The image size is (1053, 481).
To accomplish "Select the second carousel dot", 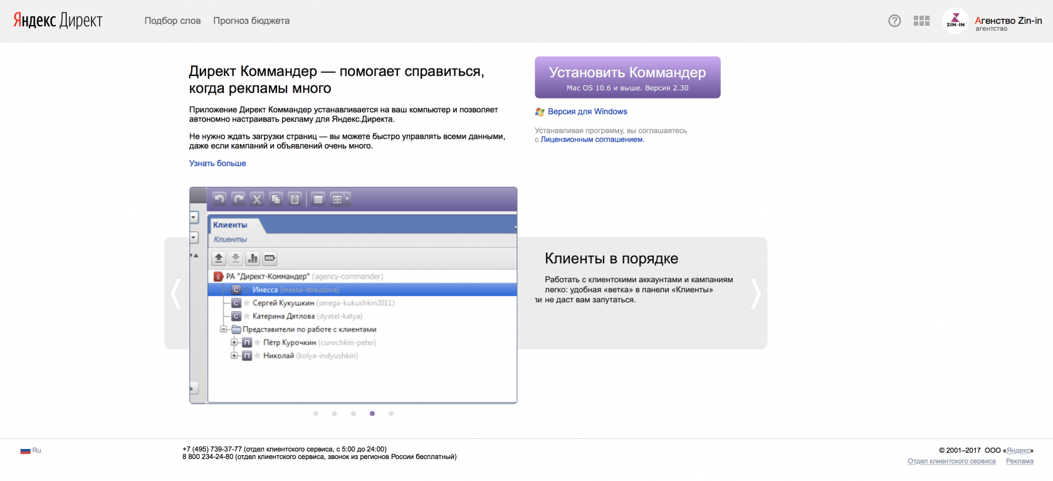I will coord(335,413).
